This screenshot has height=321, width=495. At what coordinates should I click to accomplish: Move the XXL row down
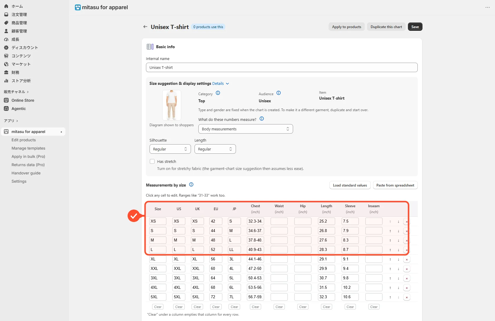(398, 269)
